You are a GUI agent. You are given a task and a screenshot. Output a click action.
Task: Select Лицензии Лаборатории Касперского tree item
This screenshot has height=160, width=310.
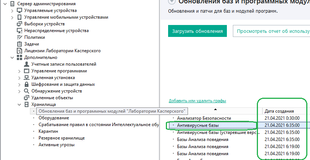point(63,51)
